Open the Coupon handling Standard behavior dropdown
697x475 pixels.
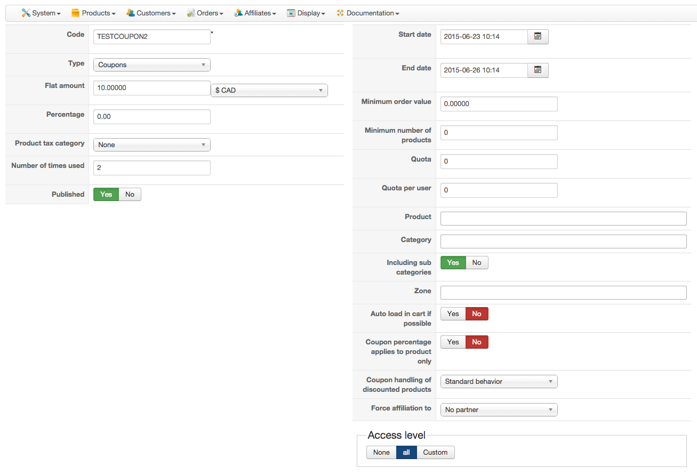[x=499, y=382]
